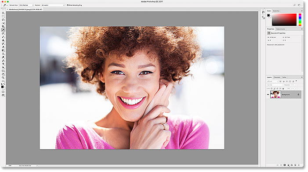Open the Sample All Layers dropdown

[x=53, y=5]
